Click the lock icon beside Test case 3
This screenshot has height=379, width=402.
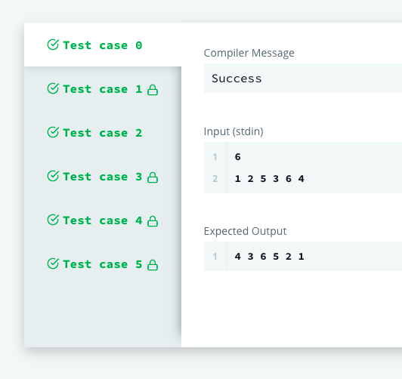(x=153, y=177)
